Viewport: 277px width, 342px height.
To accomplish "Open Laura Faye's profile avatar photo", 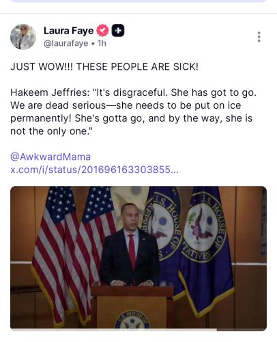I will click(x=23, y=37).
